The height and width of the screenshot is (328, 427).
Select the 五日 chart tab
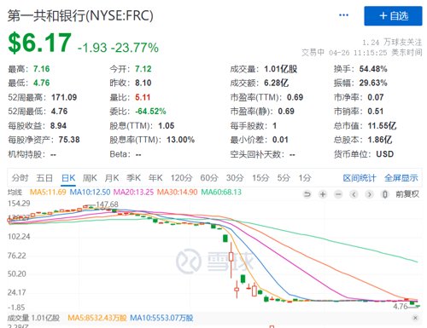[44, 178]
